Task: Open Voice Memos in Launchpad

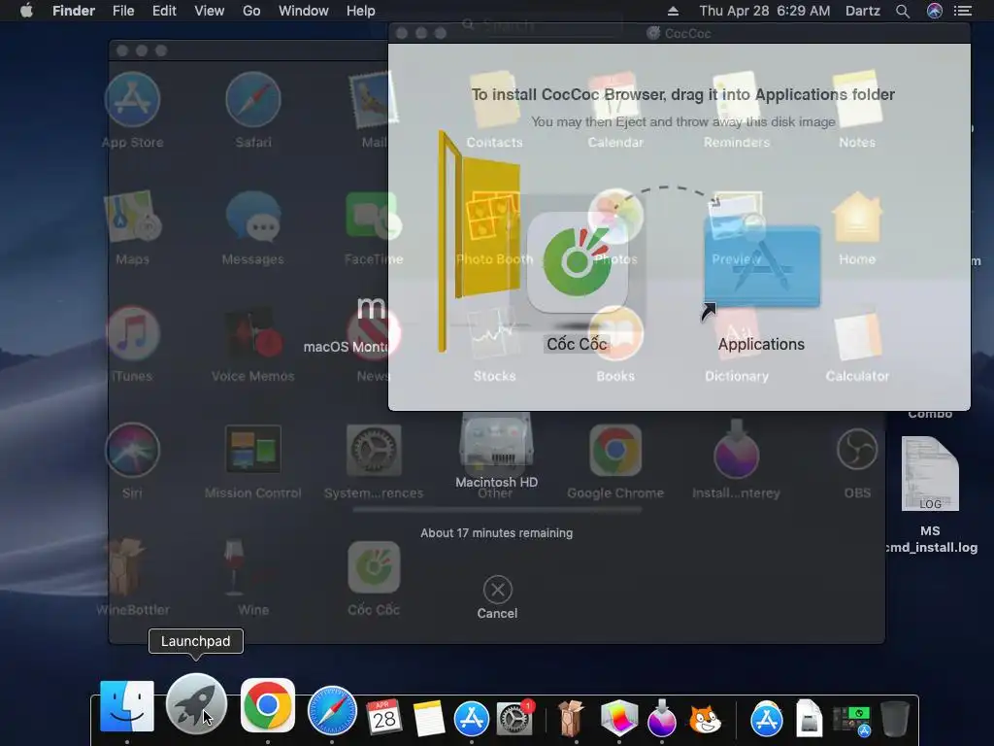Action: point(253,334)
